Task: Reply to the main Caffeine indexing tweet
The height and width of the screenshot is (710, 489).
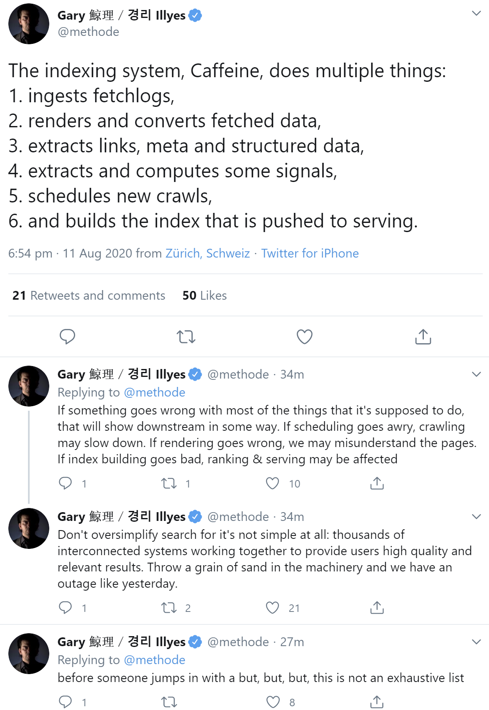Action: click(x=67, y=336)
